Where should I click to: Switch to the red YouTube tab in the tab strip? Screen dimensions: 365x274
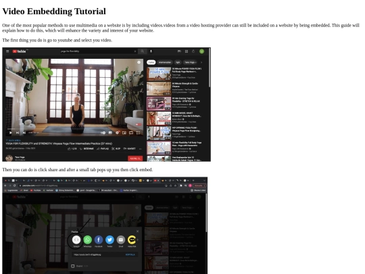(x=156, y=181)
